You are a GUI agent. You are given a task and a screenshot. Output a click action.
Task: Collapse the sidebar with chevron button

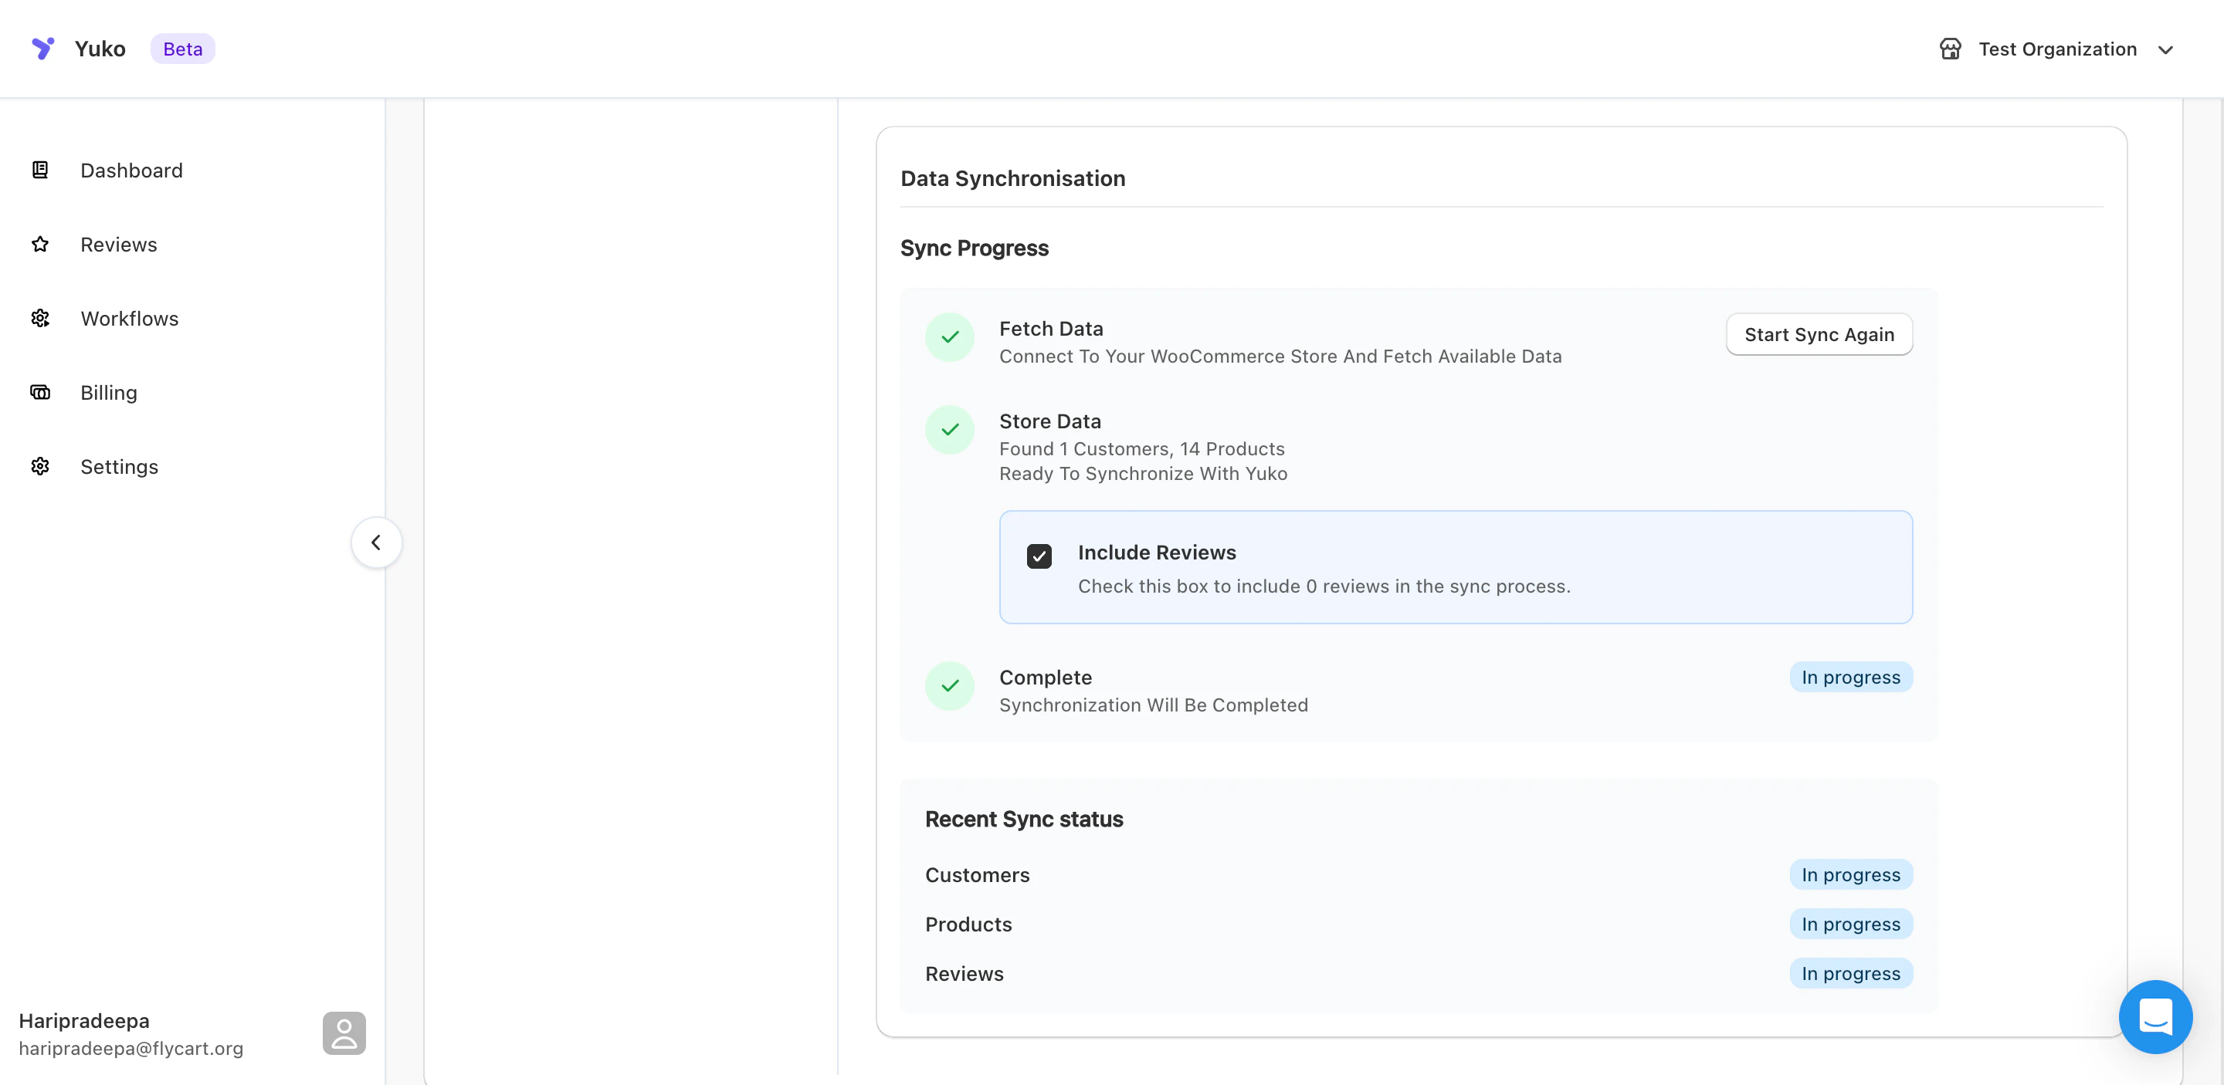tap(375, 542)
